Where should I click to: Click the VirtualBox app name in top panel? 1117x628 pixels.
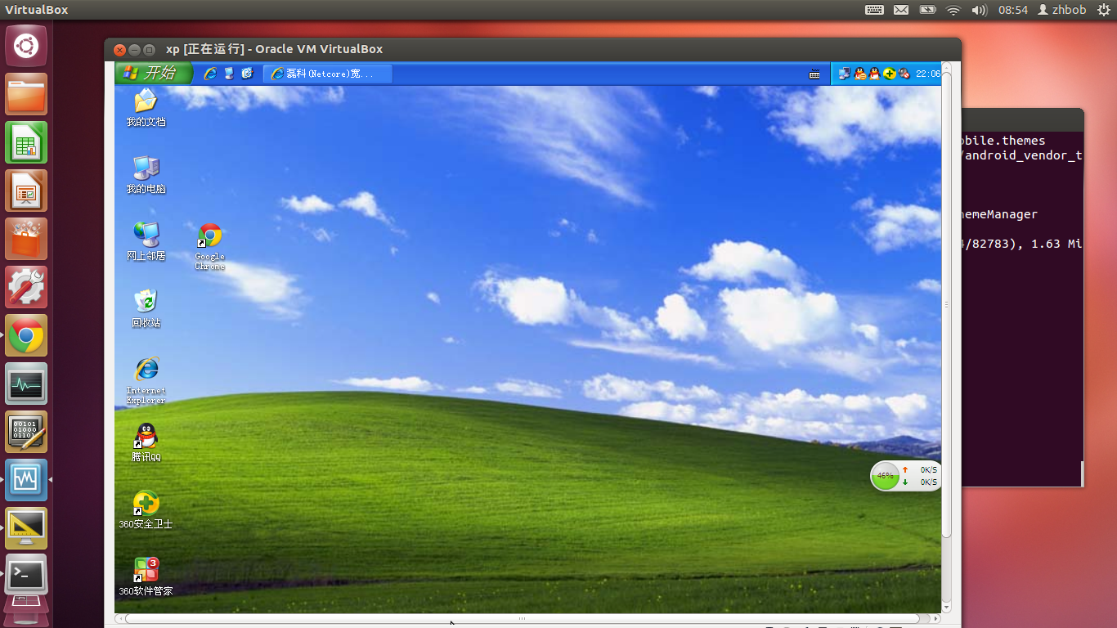click(37, 10)
